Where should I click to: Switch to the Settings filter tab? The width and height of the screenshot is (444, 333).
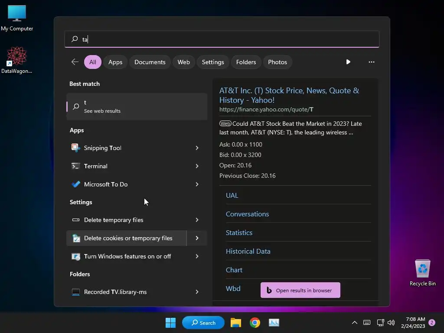coord(212,62)
